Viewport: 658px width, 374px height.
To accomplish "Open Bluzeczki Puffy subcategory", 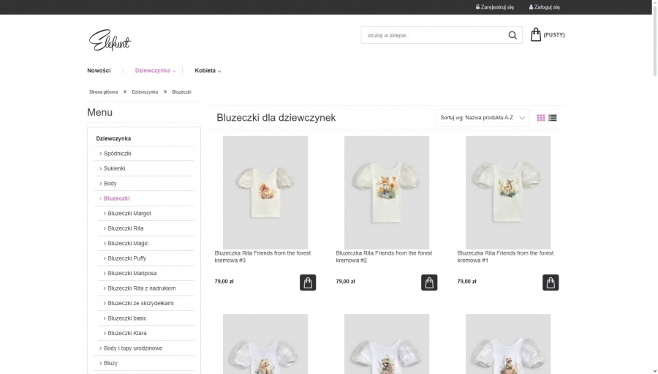I will tap(126, 258).
